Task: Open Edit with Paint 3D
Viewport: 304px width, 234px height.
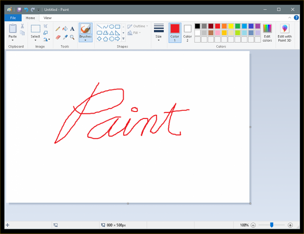Action: click(284, 33)
